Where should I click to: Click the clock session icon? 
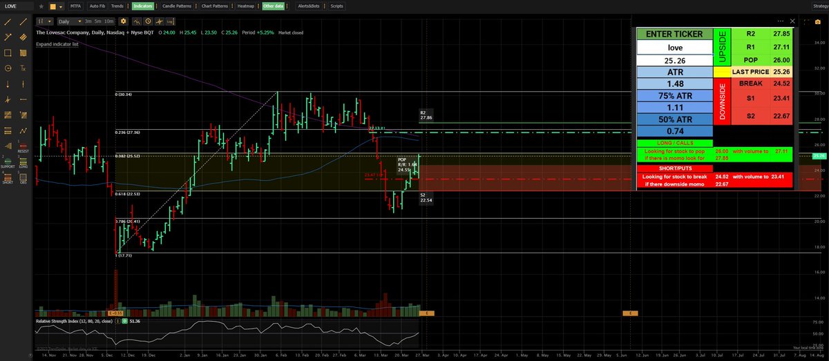148,21
